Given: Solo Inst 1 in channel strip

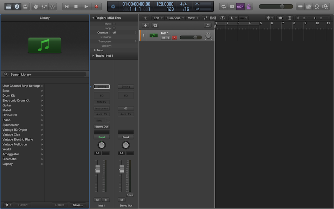Looking at the screenshot, I should pyautogui.click(x=106, y=199).
